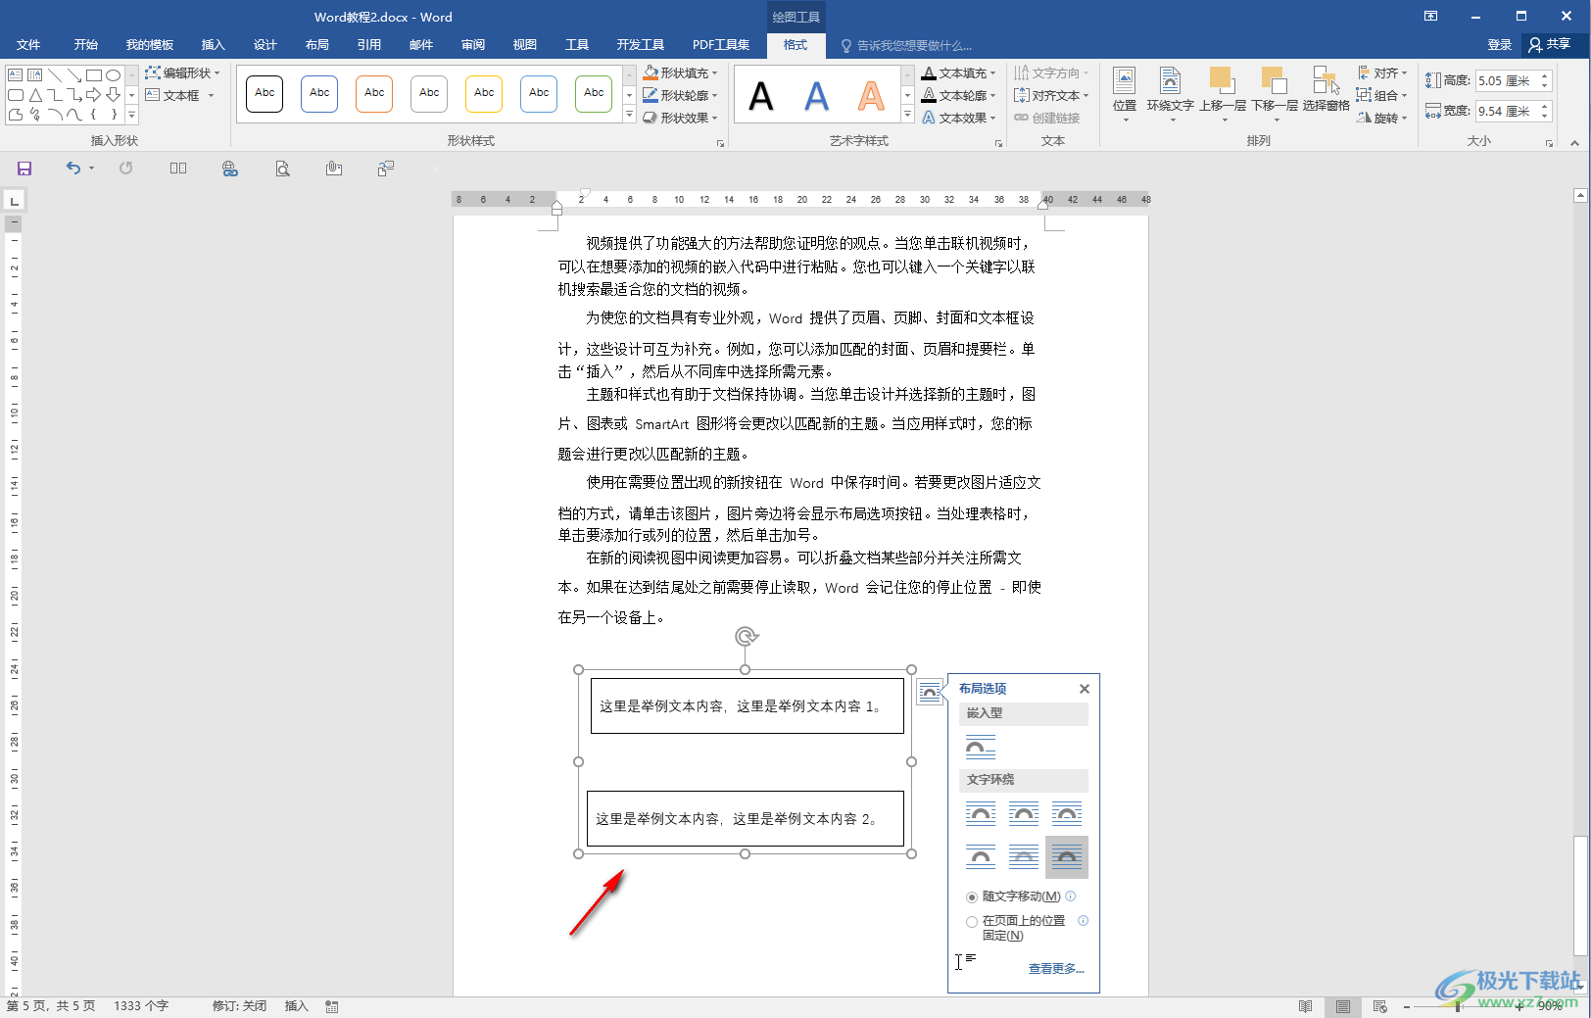The height and width of the screenshot is (1018, 1591).
Task: Click the layout options icon beside the selected shape
Action: pyautogui.click(x=930, y=692)
